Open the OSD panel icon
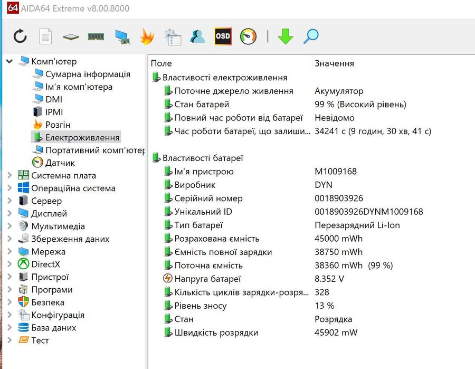This screenshot has height=369, width=475. coord(223,36)
